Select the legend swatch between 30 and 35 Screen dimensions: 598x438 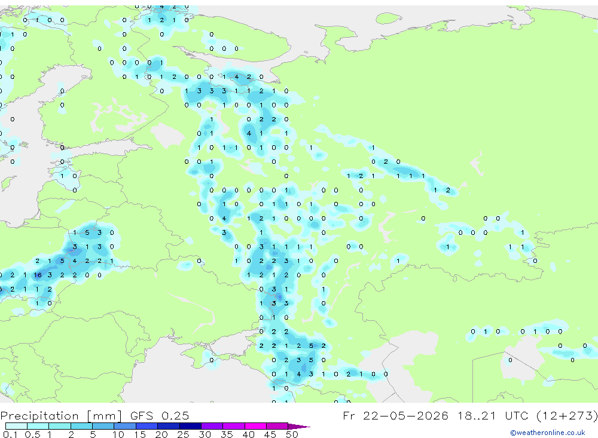point(212,426)
